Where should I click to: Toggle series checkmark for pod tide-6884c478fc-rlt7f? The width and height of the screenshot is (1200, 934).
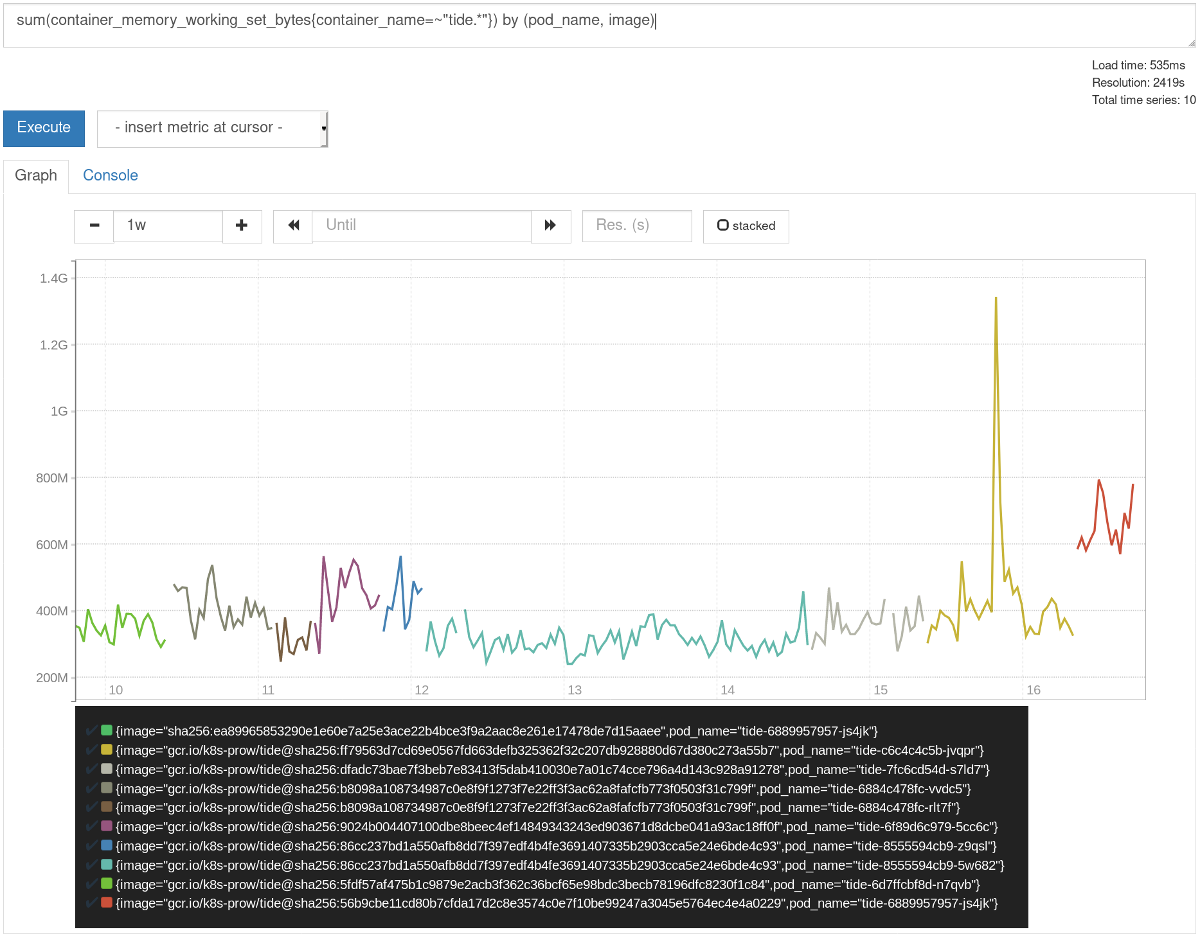[x=92, y=807]
